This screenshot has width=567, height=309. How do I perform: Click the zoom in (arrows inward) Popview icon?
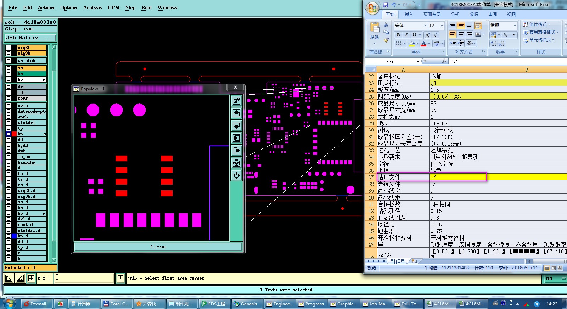tap(236, 163)
